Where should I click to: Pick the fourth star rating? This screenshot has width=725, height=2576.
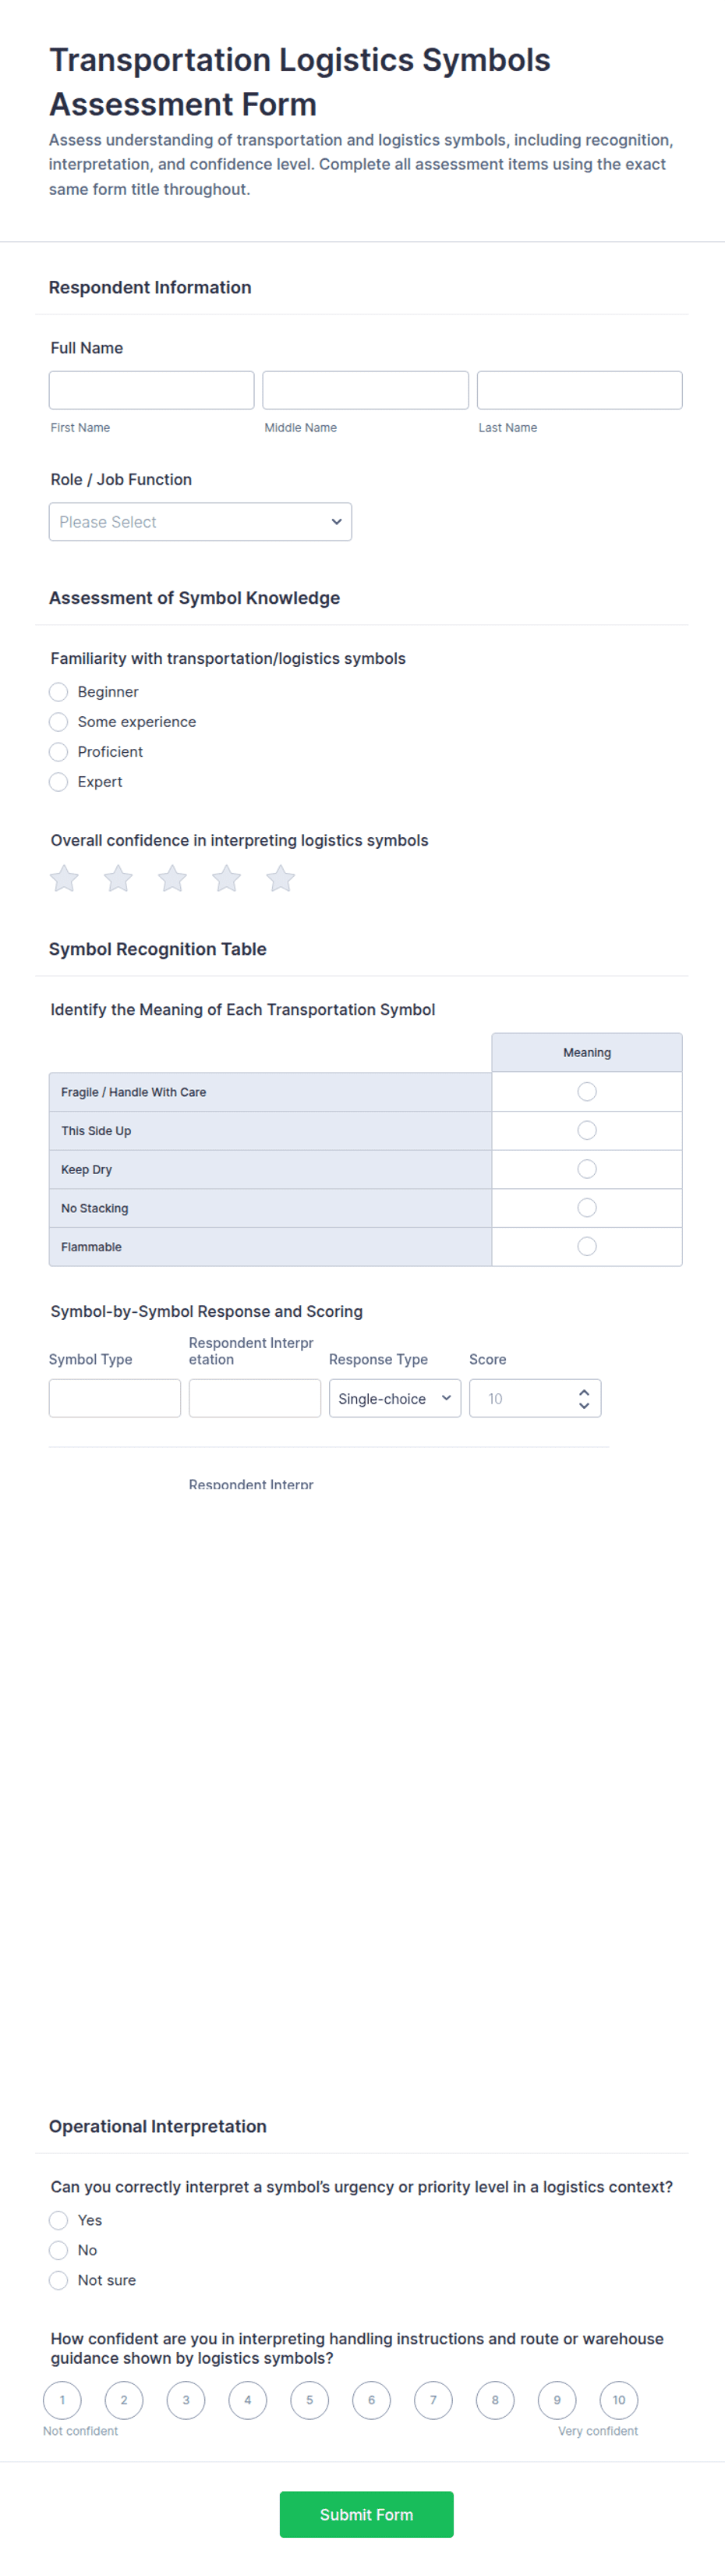tap(226, 878)
